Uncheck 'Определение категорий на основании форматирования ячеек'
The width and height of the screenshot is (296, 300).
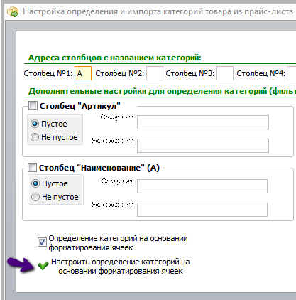42,242
